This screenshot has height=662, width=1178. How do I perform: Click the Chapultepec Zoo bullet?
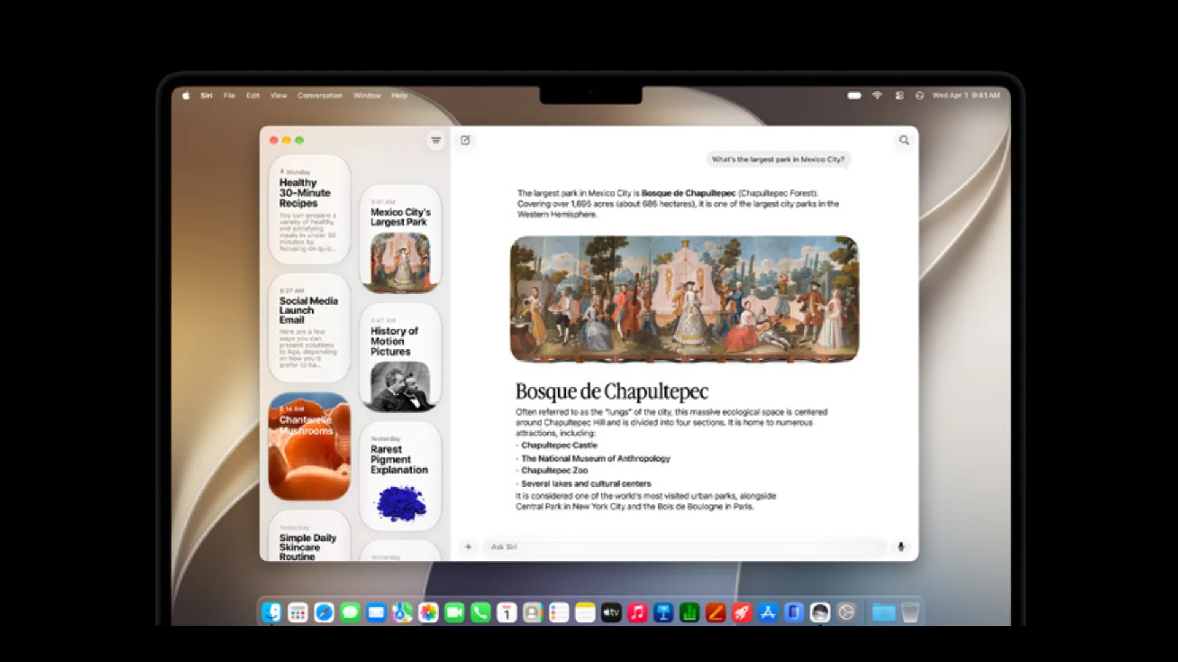(x=554, y=471)
